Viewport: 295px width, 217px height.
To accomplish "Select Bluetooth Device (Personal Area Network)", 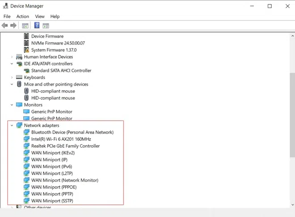I will point(72,132).
